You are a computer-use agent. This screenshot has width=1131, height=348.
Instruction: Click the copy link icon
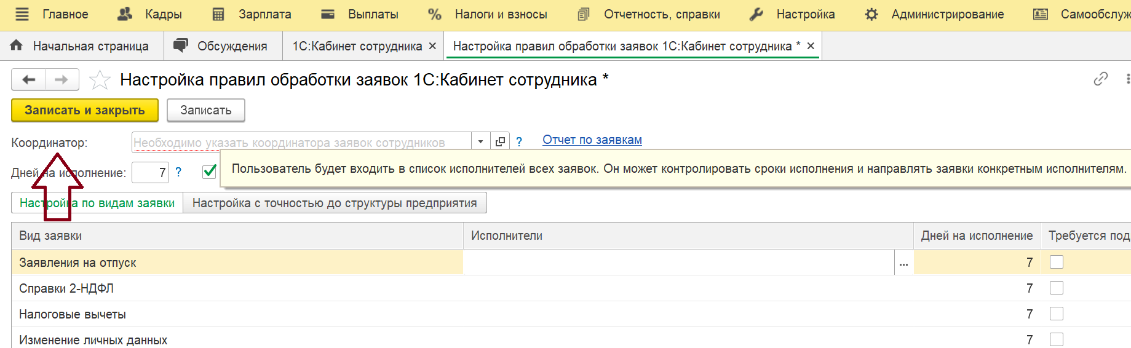[x=1100, y=79]
